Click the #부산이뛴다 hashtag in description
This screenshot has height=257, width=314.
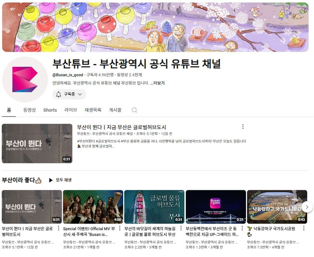click(x=86, y=141)
